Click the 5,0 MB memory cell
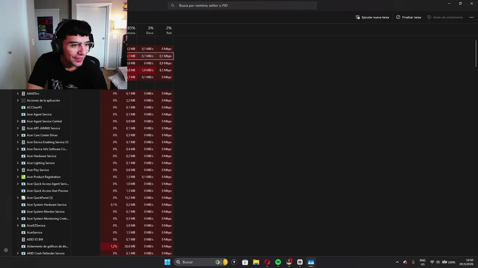Image resolution: width=478 pixels, height=268 pixels. tap(128, 226)
